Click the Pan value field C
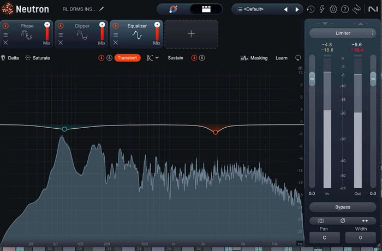 pyautogui.click(x=325, y=237)
